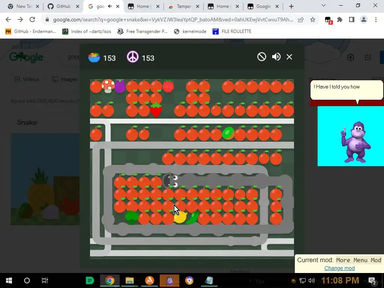Screen dimensions: 384x288
Task: Go forward in browser history
Action: tap(20, 19)
